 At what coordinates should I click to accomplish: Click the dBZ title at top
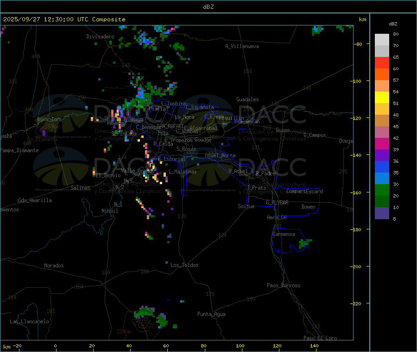click(208, 7)
